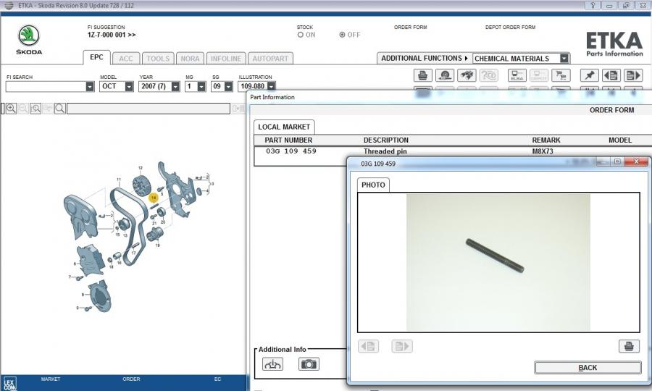
Task: Open the FI SEARCH combo box arrow
Action: [90, 86]
